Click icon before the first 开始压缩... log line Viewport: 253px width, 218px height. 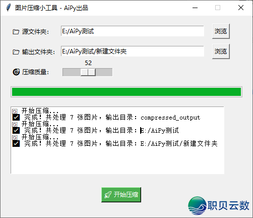coord(15,111)
